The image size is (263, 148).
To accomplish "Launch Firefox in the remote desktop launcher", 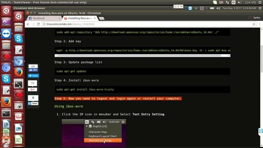I will 18,72.
